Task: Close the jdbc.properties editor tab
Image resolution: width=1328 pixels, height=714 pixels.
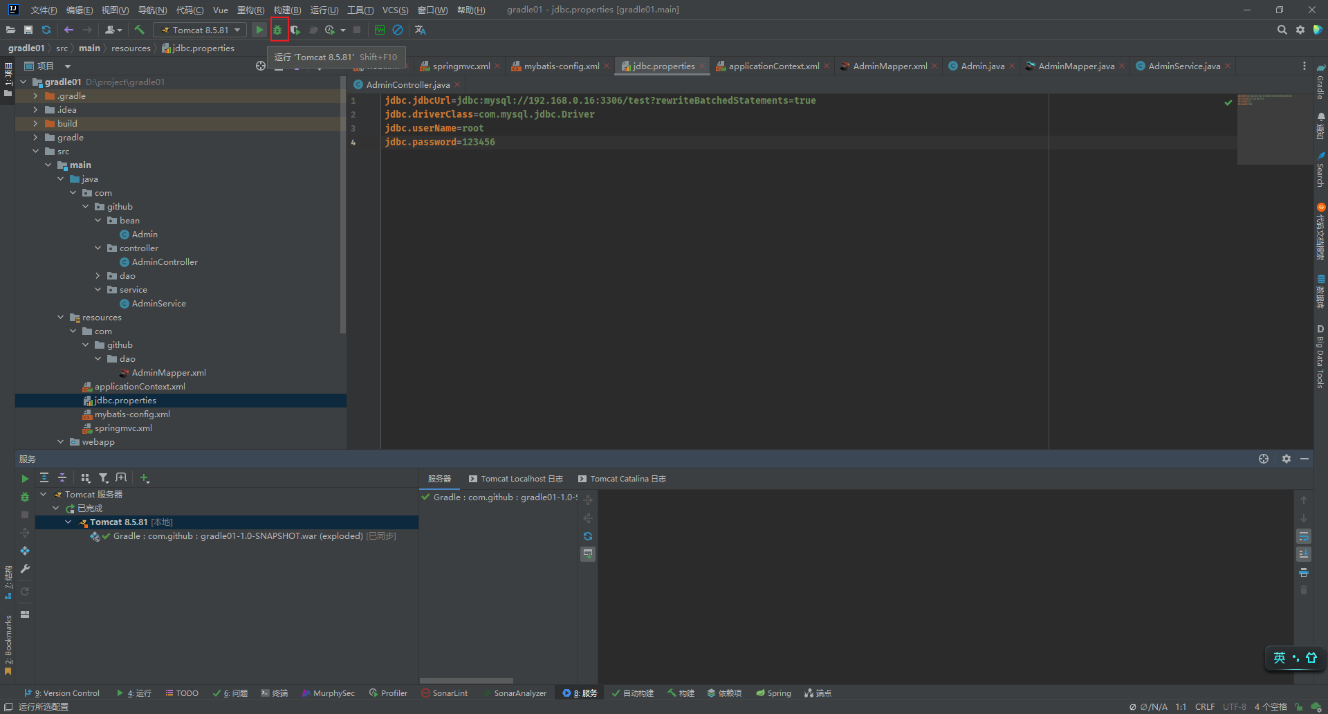Action: pos(702,66)
